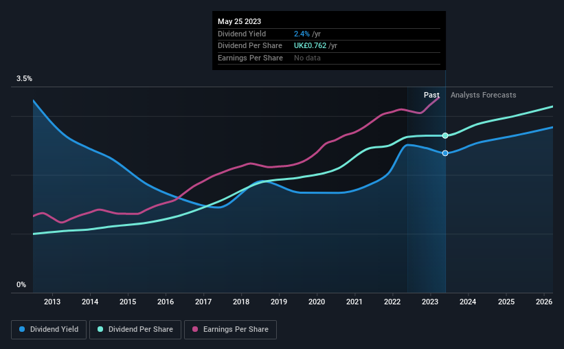This screenshot has height=349, width=564.
Task: Click the 2018 x-axis label
Action: (241, 302)
